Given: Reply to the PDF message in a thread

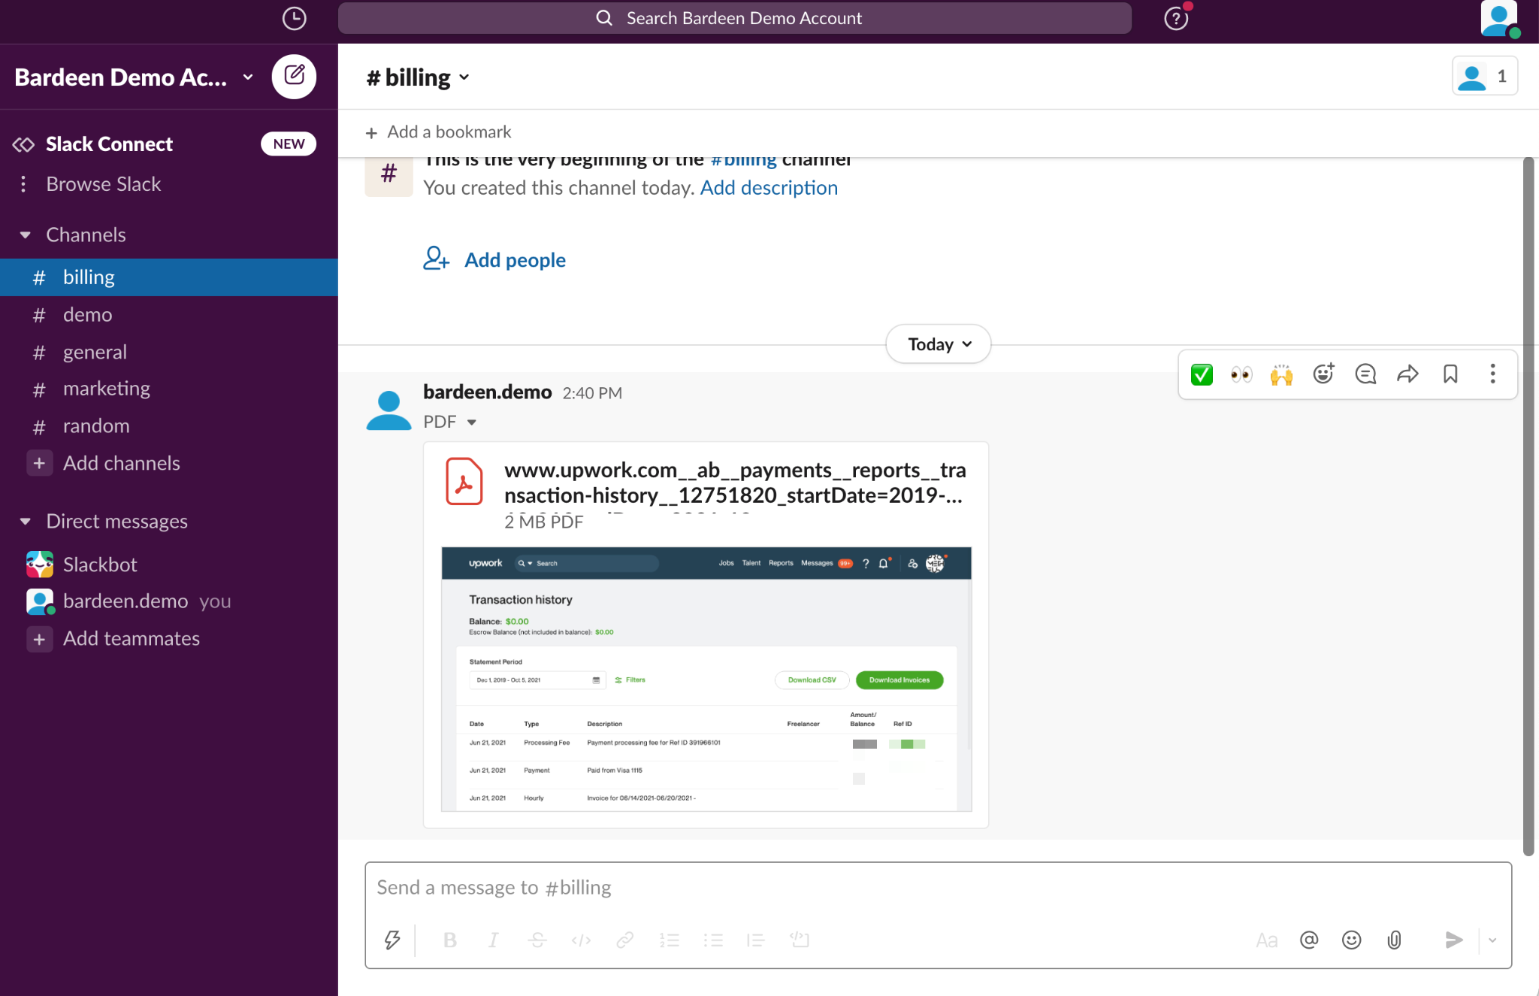Looking at the screenshot, I should 1366,374.
